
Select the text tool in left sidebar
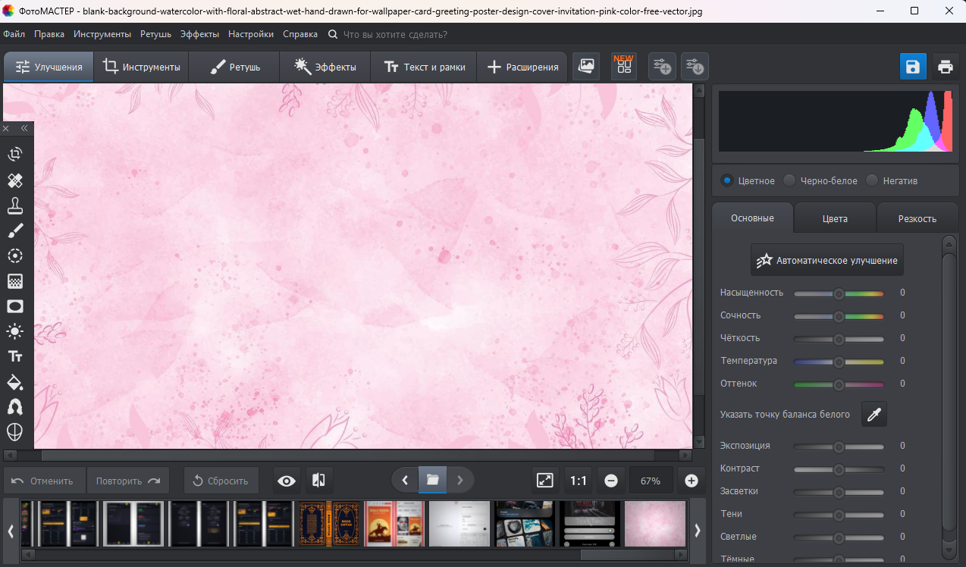(x=15, y=356)
